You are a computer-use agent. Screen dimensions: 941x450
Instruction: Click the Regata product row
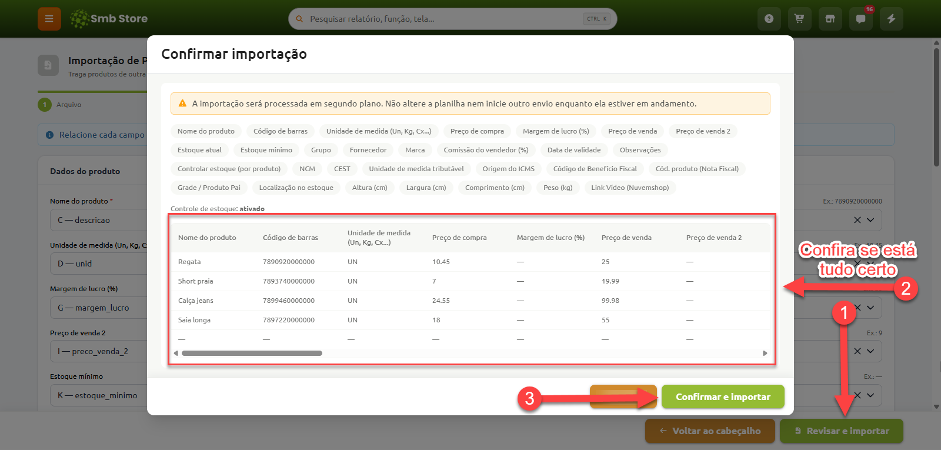pyautogui.click(x=470, y=262)
